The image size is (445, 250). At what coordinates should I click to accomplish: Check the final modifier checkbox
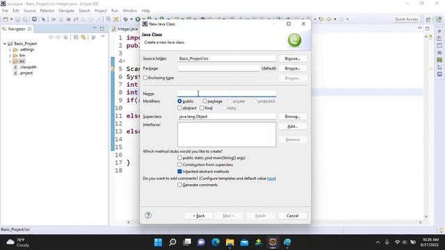coord(202,108)
